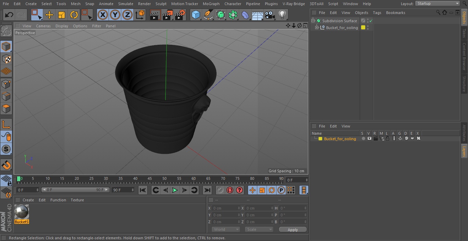Click the current frame 0 F field

(297, 180)
